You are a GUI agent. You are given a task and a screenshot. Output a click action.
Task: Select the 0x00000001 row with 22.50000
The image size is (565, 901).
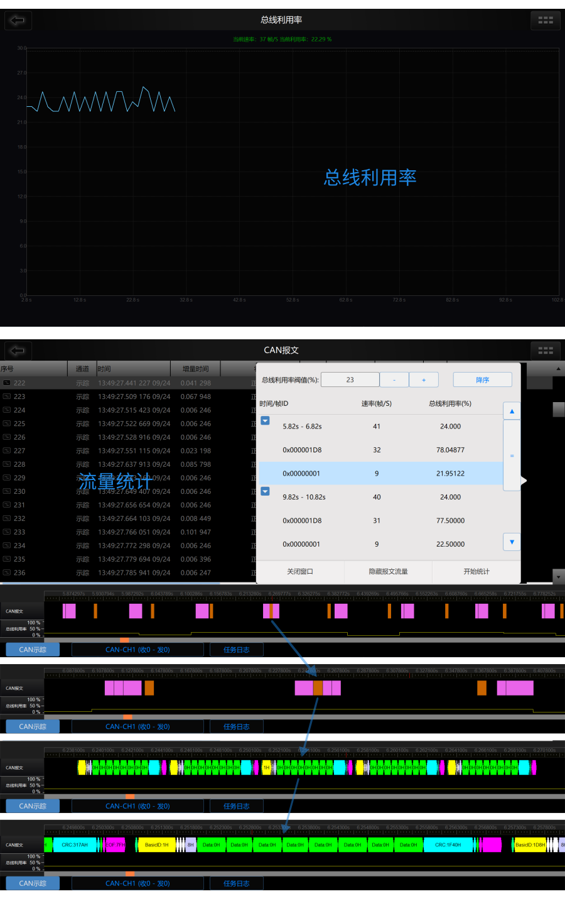pyautogui.click(x=380, y=544)
